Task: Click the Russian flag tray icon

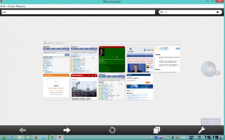Action: (x=160, y=137)
